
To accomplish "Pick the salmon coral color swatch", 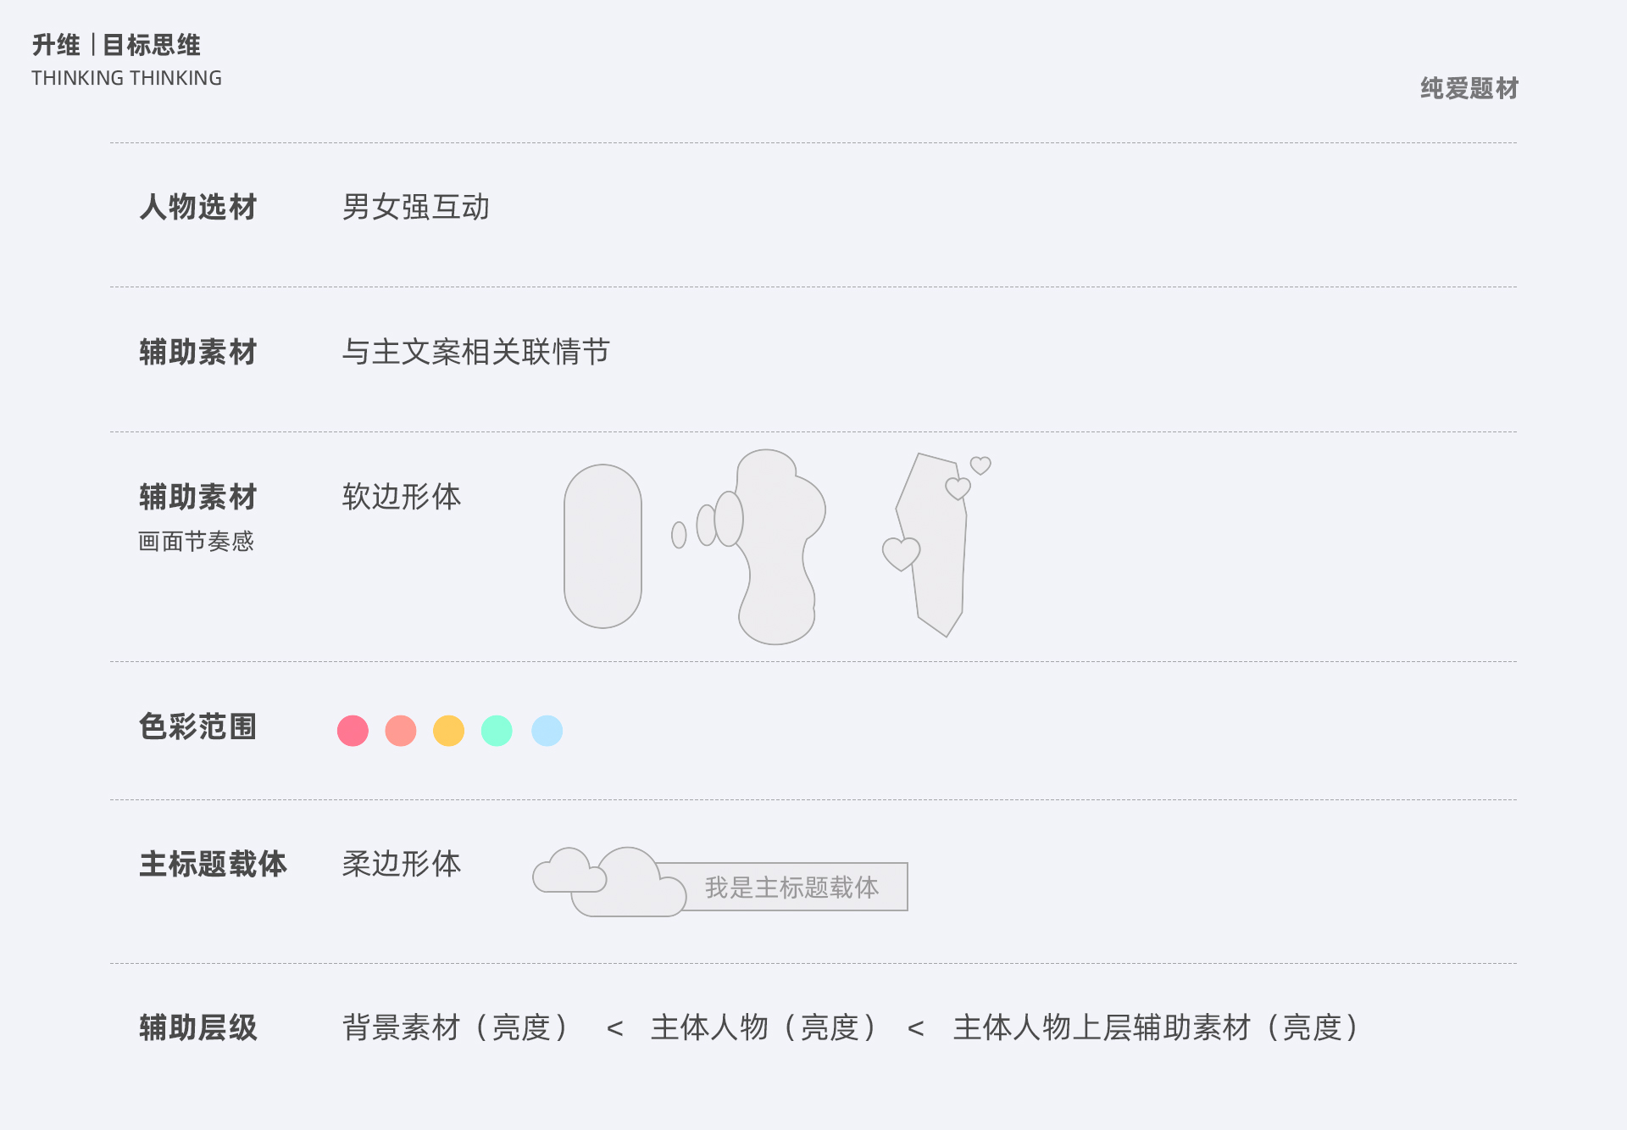I will tap(401, 731).
